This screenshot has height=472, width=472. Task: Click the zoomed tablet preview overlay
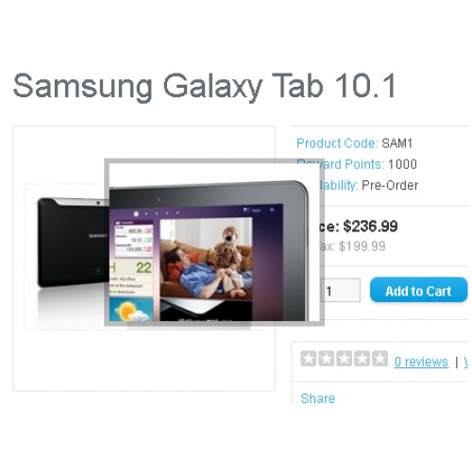(x=214, y=243)
